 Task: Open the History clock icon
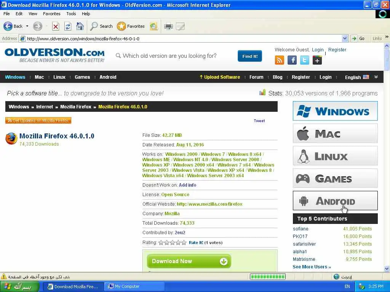point(154,26)
